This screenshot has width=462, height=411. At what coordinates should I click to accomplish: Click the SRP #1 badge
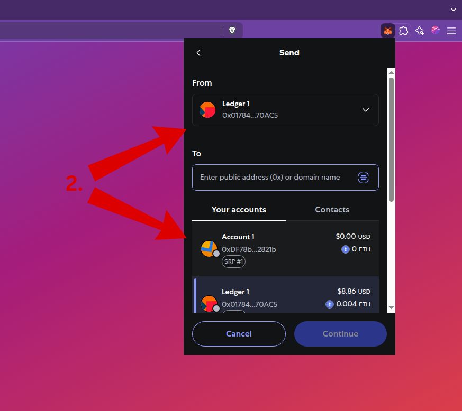[x=233, y=261]
